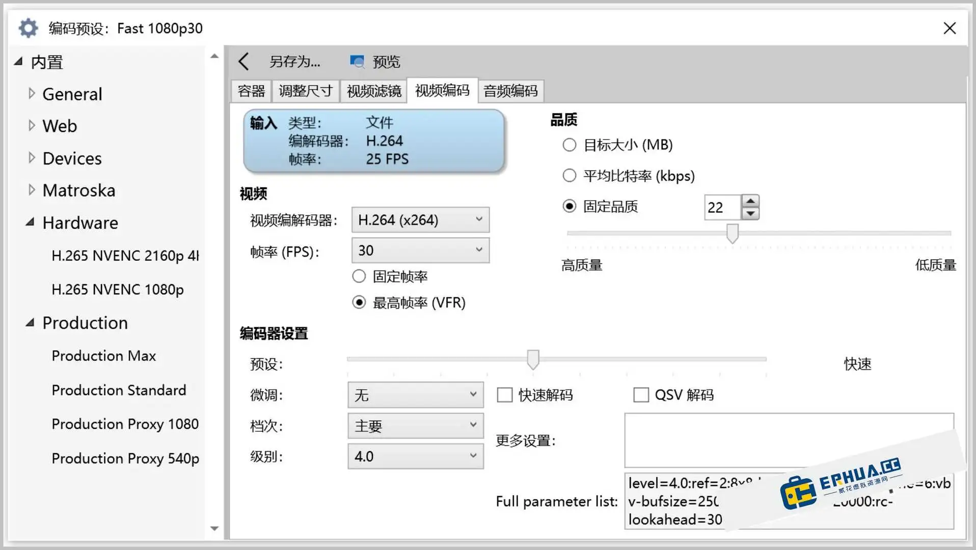
Task: Click the blue preview magnifier icon
Action: [358, 61]
